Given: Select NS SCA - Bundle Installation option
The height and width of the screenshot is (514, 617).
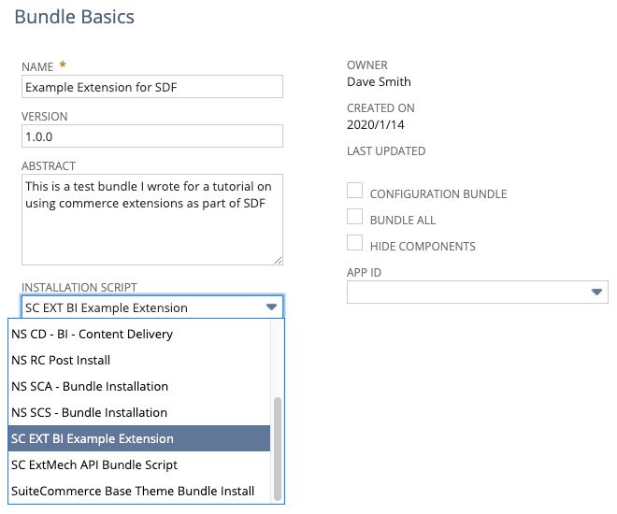Looking at the screenshot, I should [x=89, y=386].
